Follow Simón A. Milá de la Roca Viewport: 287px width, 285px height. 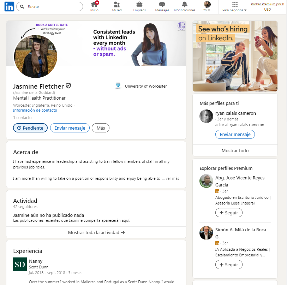coord(229,265)
